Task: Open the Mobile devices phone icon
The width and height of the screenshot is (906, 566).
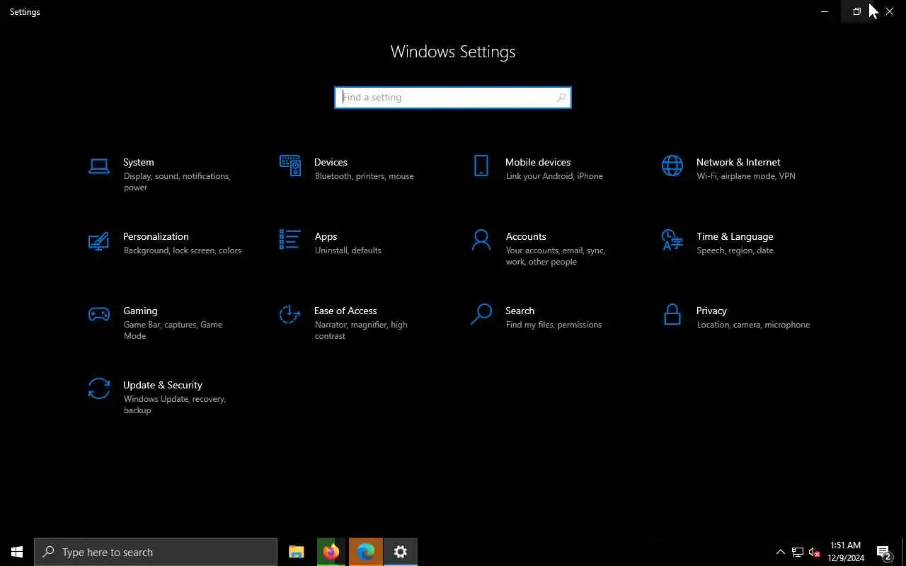Action: pos(481,166)
